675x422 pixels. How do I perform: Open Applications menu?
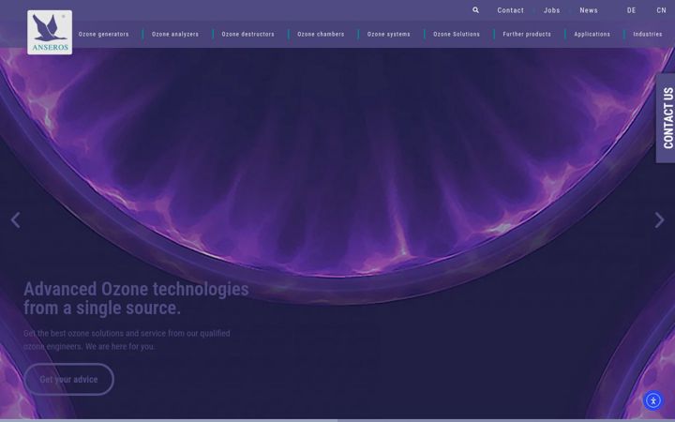592,34
